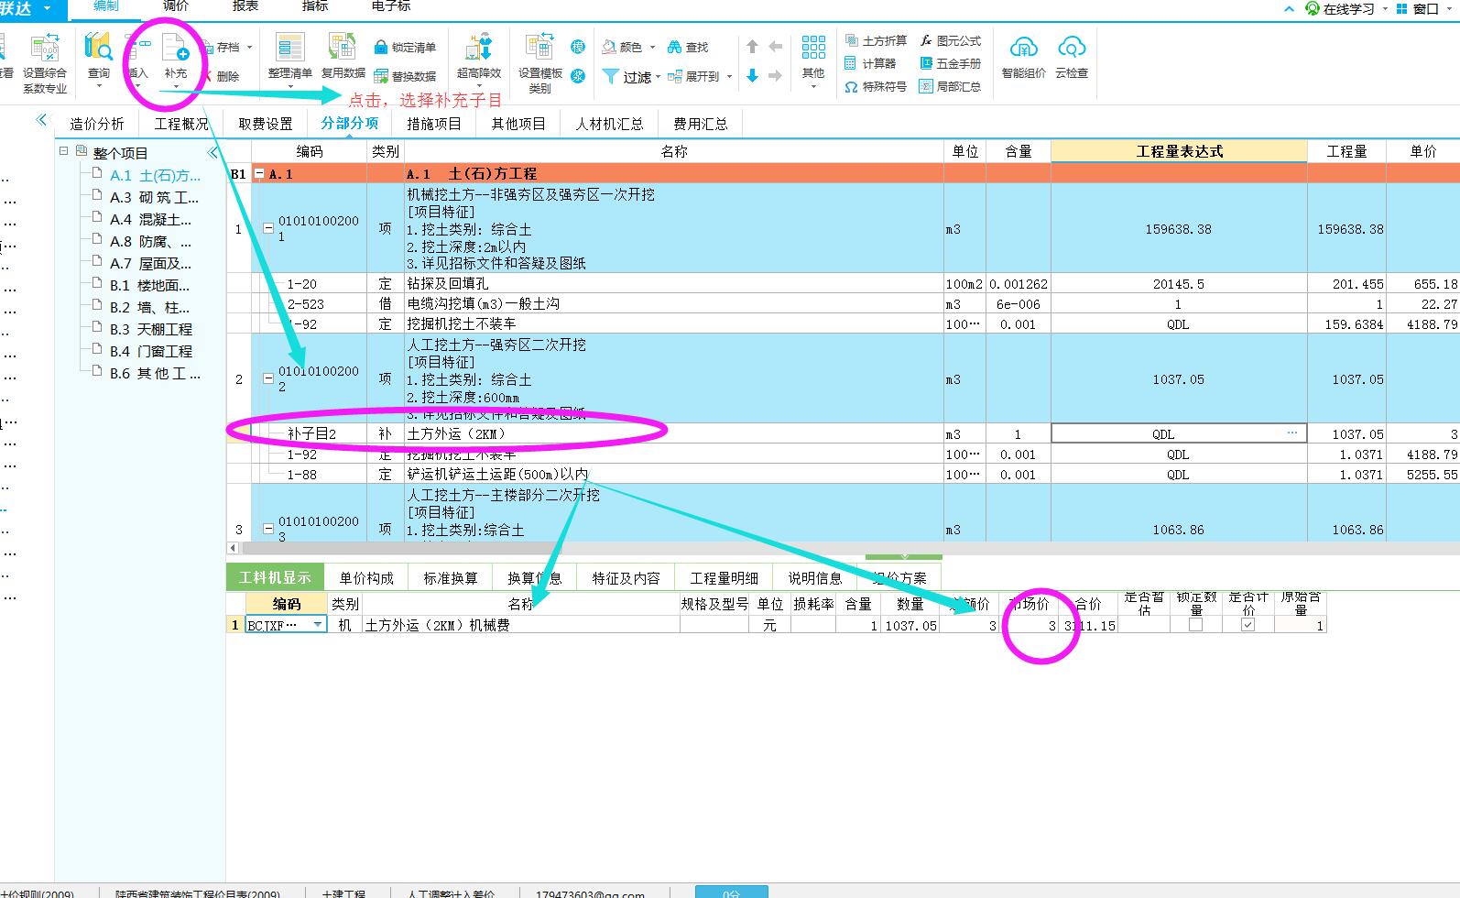1460x898 pixels.
Task: Switch to 标准换算 bottom tab
Action: coord(451,578)
